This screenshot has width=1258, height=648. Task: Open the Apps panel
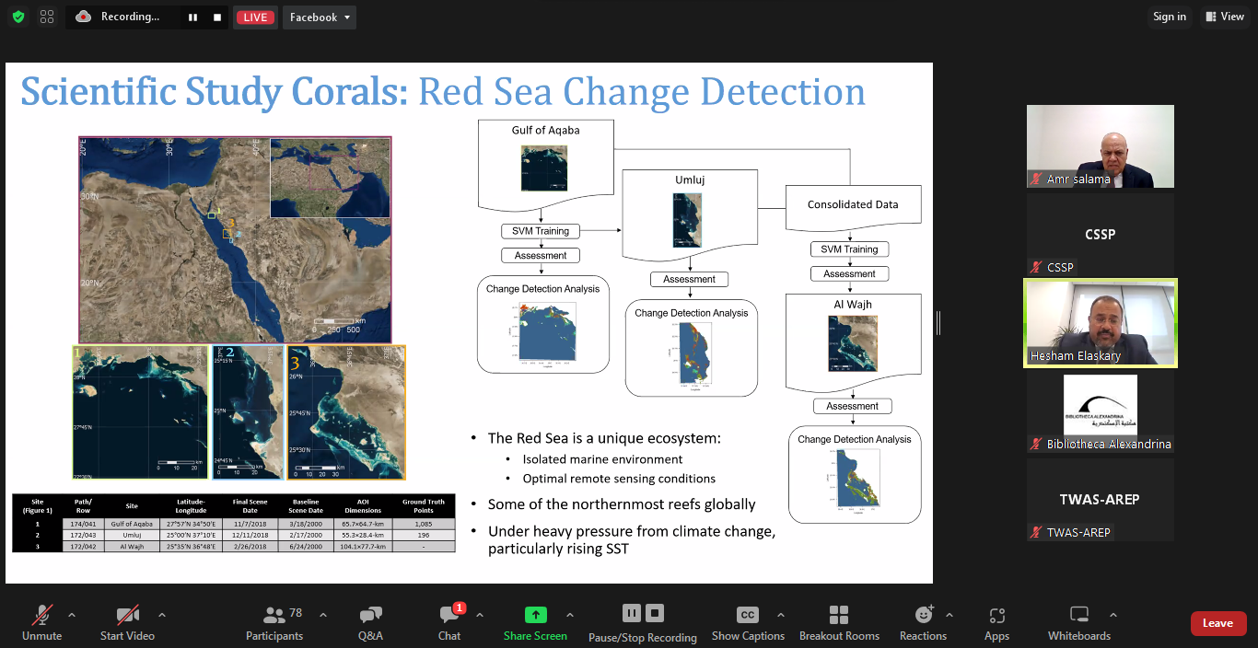(x=996, y=623)
